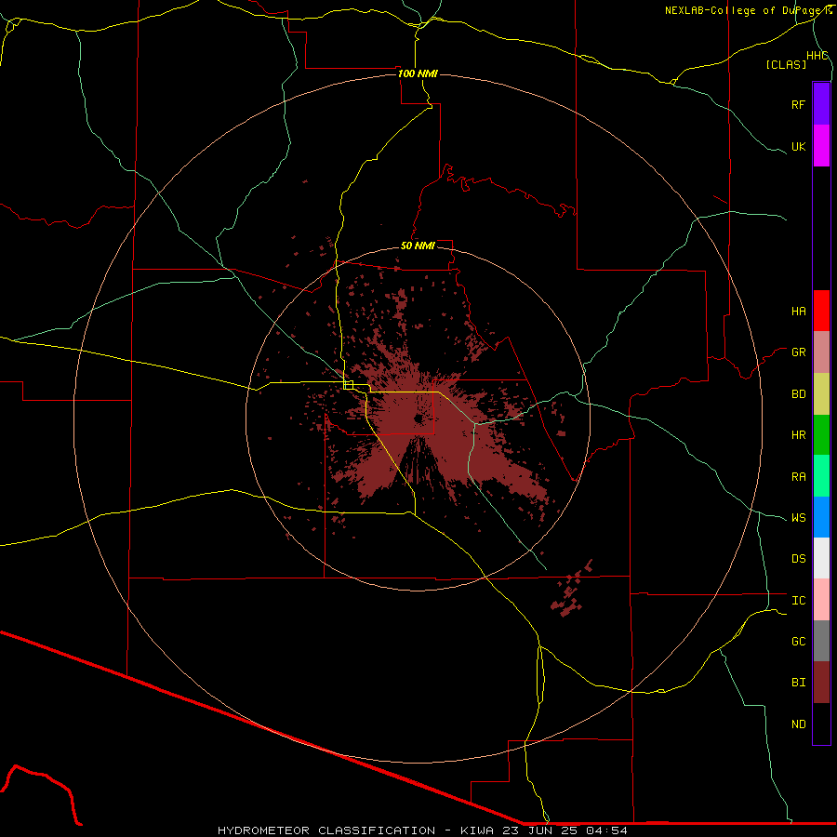
Task: Click the blue WS legend swatch
Action: tap(821, 517)
